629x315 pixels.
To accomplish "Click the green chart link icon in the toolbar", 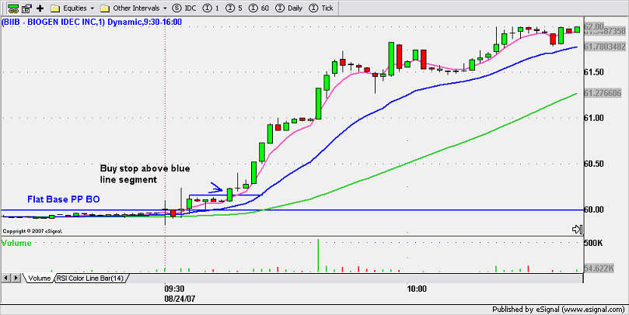I will click(x=13, y=8).
